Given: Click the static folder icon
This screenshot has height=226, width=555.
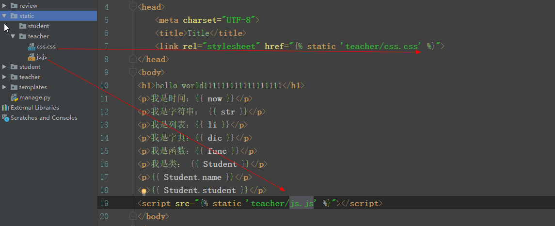Looking at the screenshot, I should pyautogui.click(x=14, y=16).
